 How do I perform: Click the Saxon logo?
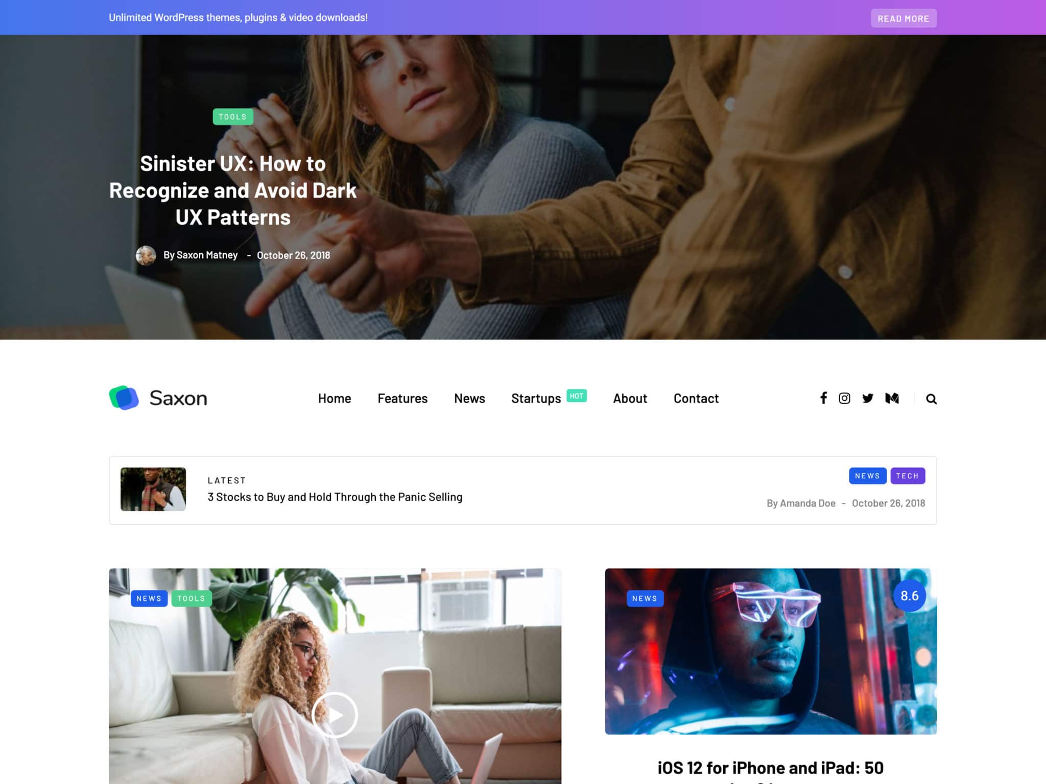point(158,398)
